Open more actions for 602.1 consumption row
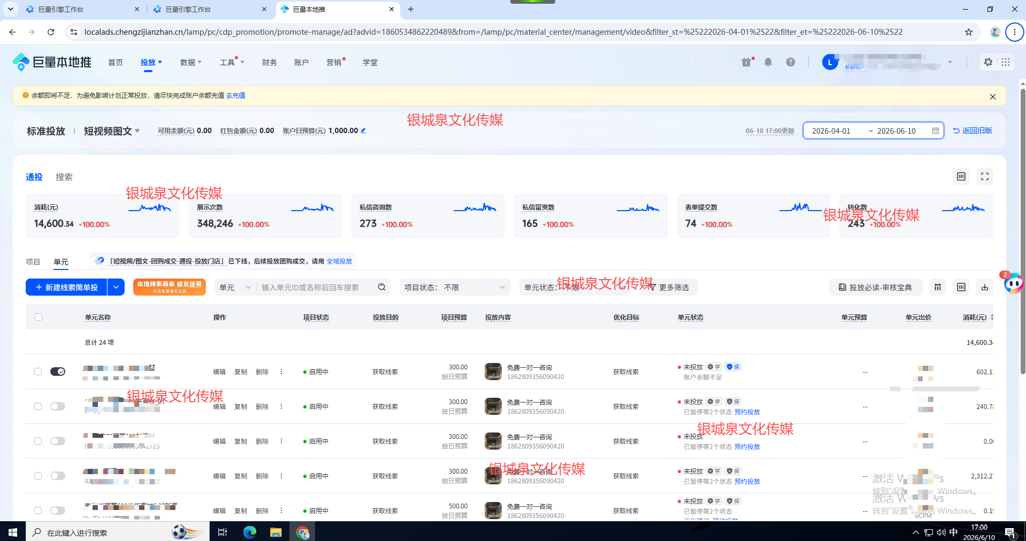This screenshot has width=1026, height=541. [281, 372]
